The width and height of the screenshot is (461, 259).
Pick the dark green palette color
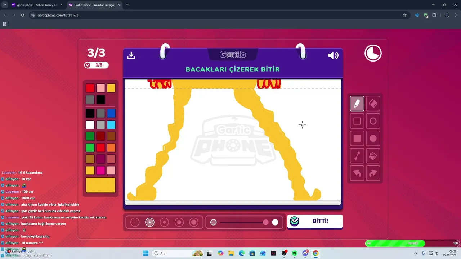coord(90,136)
